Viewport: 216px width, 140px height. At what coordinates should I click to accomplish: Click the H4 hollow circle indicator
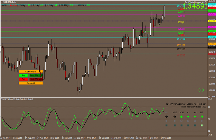(195, 121)
